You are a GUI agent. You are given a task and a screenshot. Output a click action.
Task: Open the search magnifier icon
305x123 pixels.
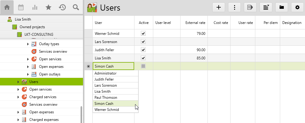point(76,8)
